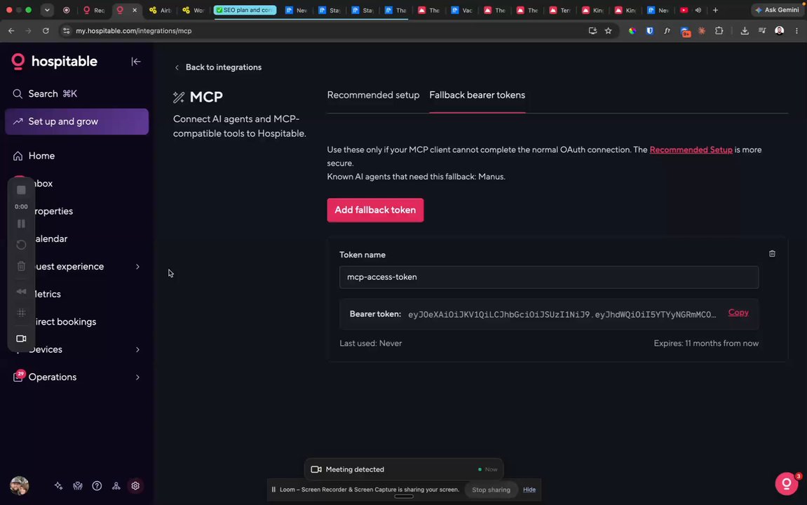This screenshot has height=505, width=807.
Task: Click the Loom dotted grid drag handle
Action: click(x=21, y=313)
